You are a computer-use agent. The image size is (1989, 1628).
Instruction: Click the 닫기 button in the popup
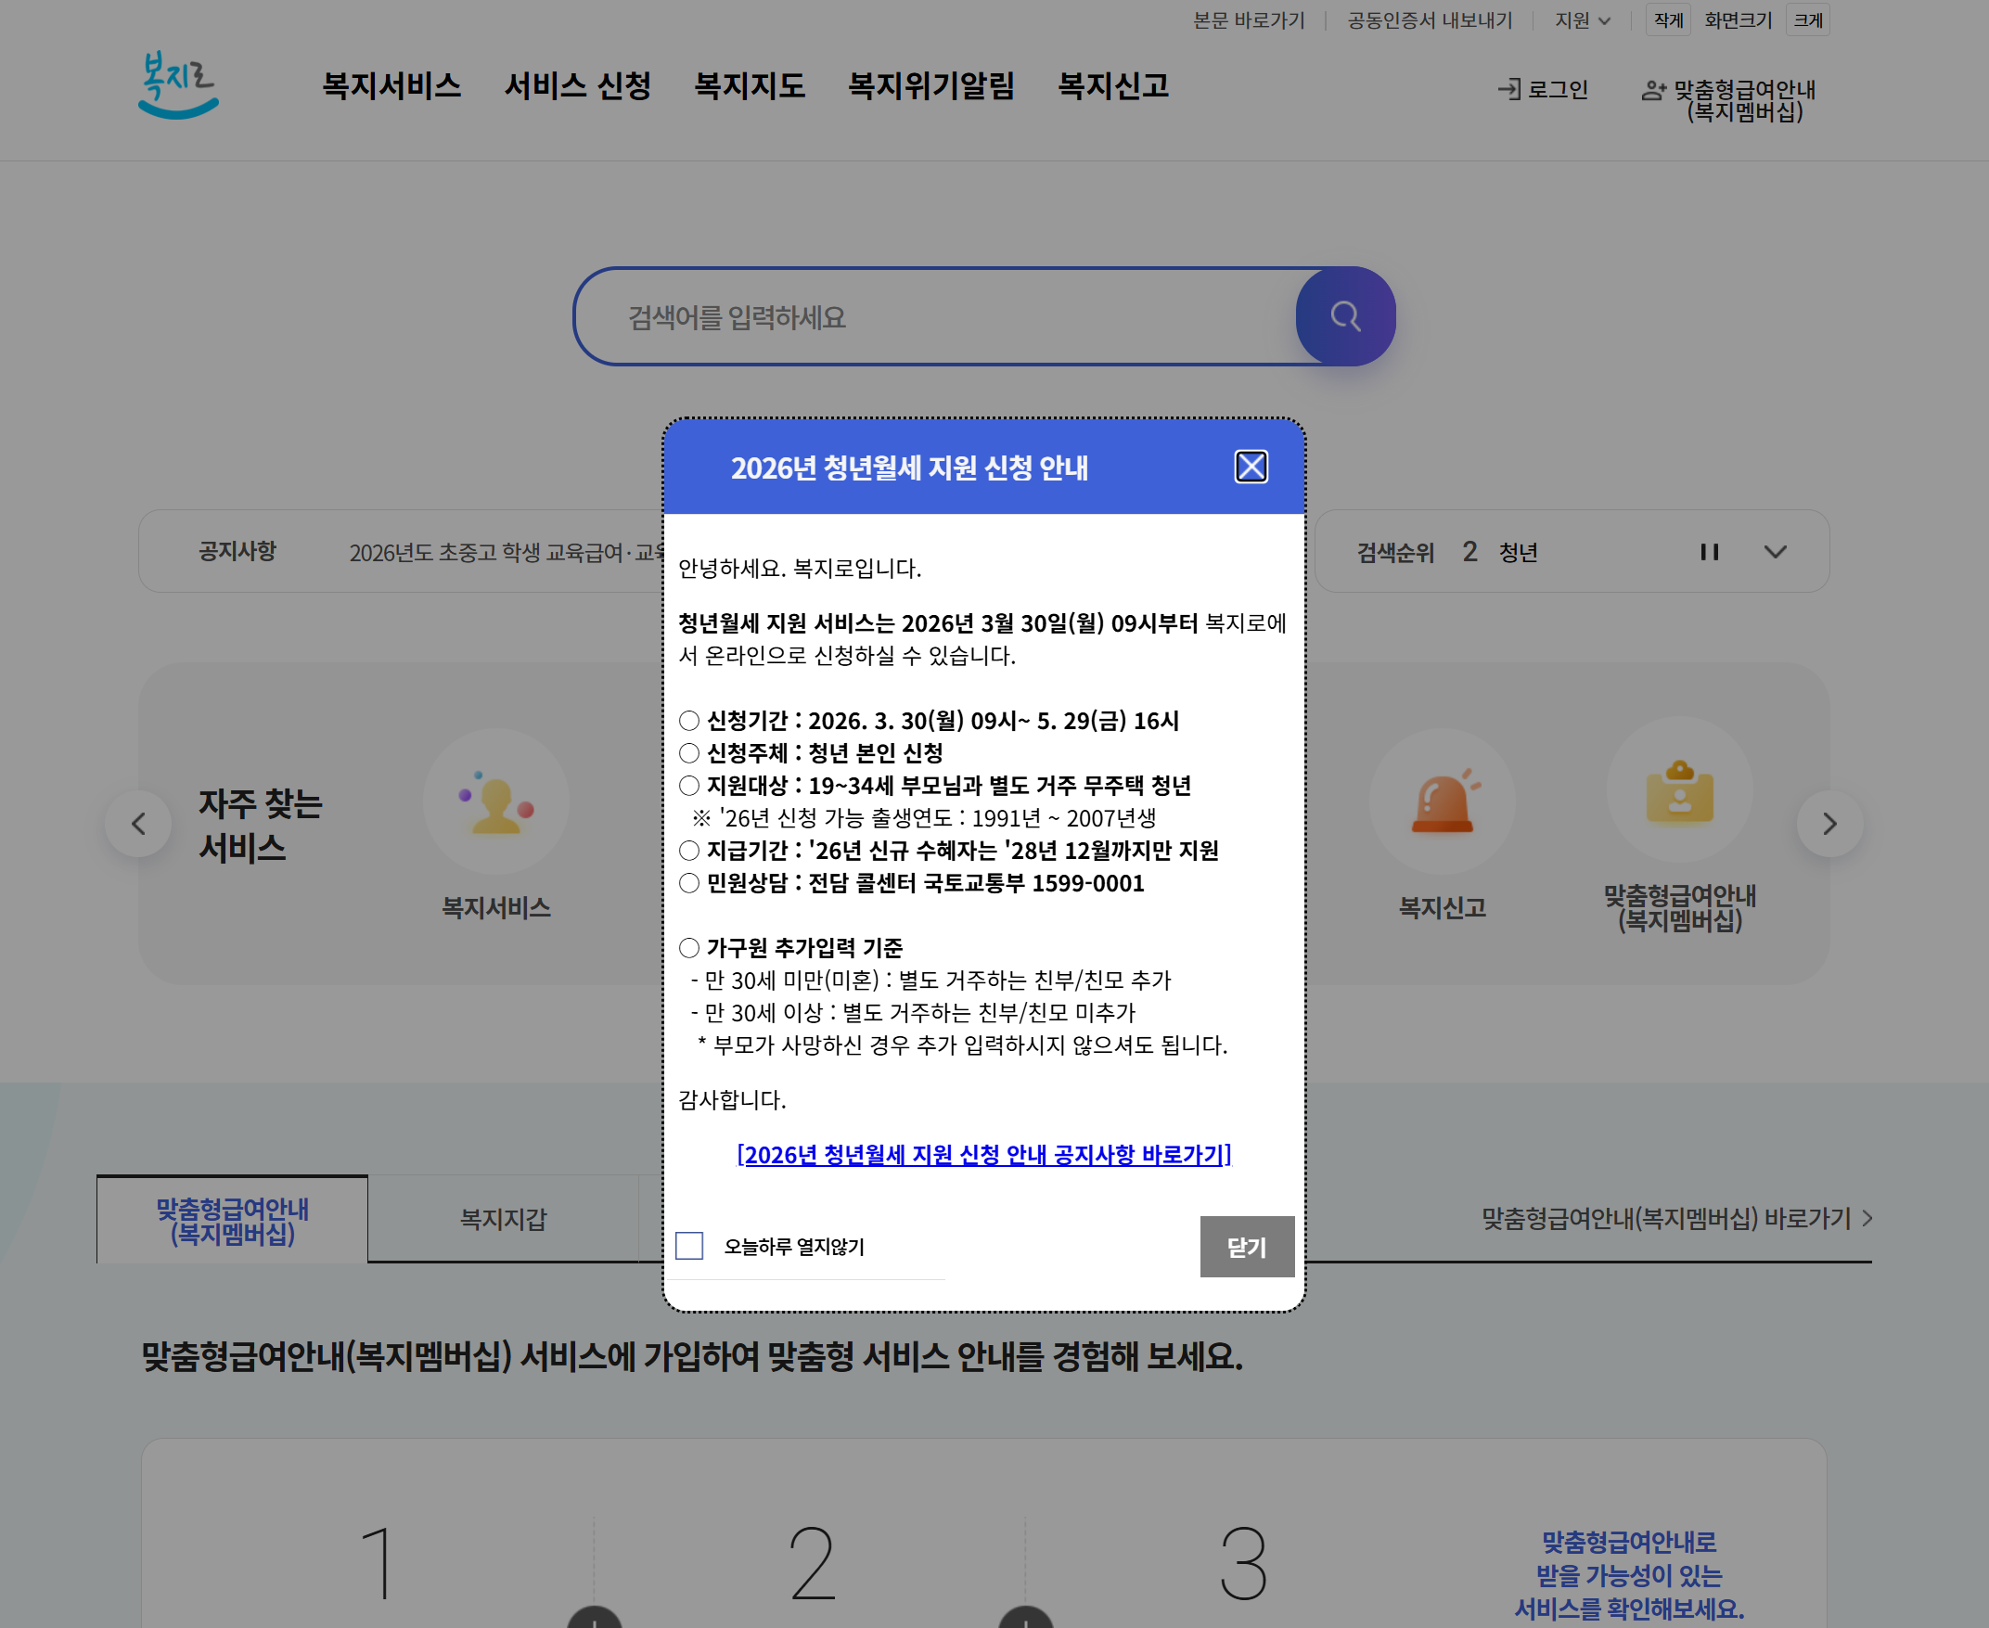coord(1246,1247)
